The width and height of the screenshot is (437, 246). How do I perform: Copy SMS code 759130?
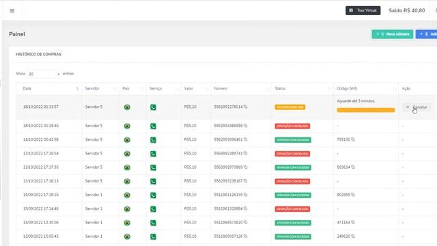(353, 139)
